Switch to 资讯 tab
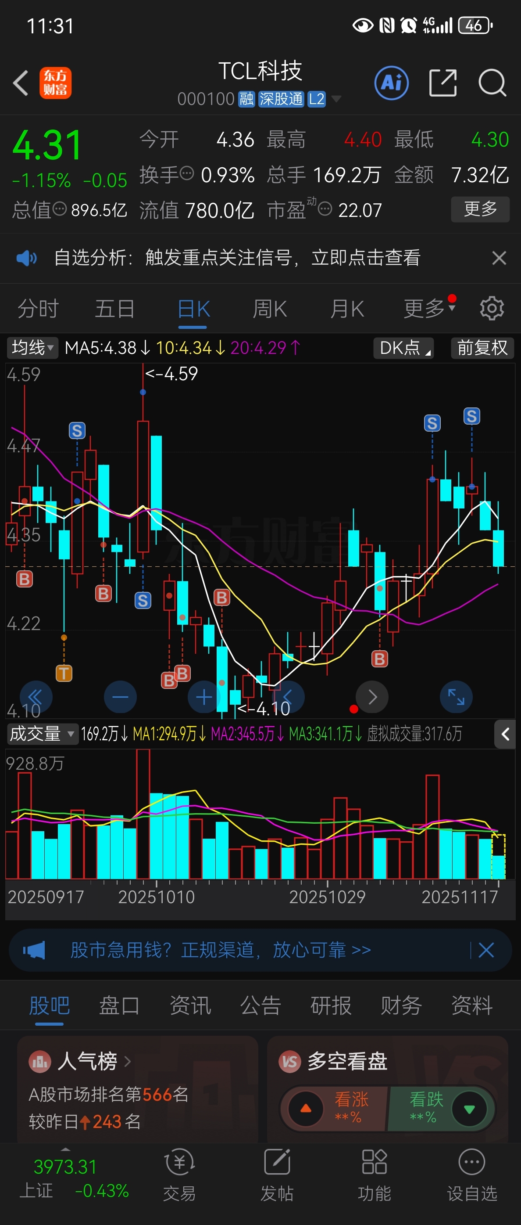The image size is (521, 1225). pos(190,1005)
